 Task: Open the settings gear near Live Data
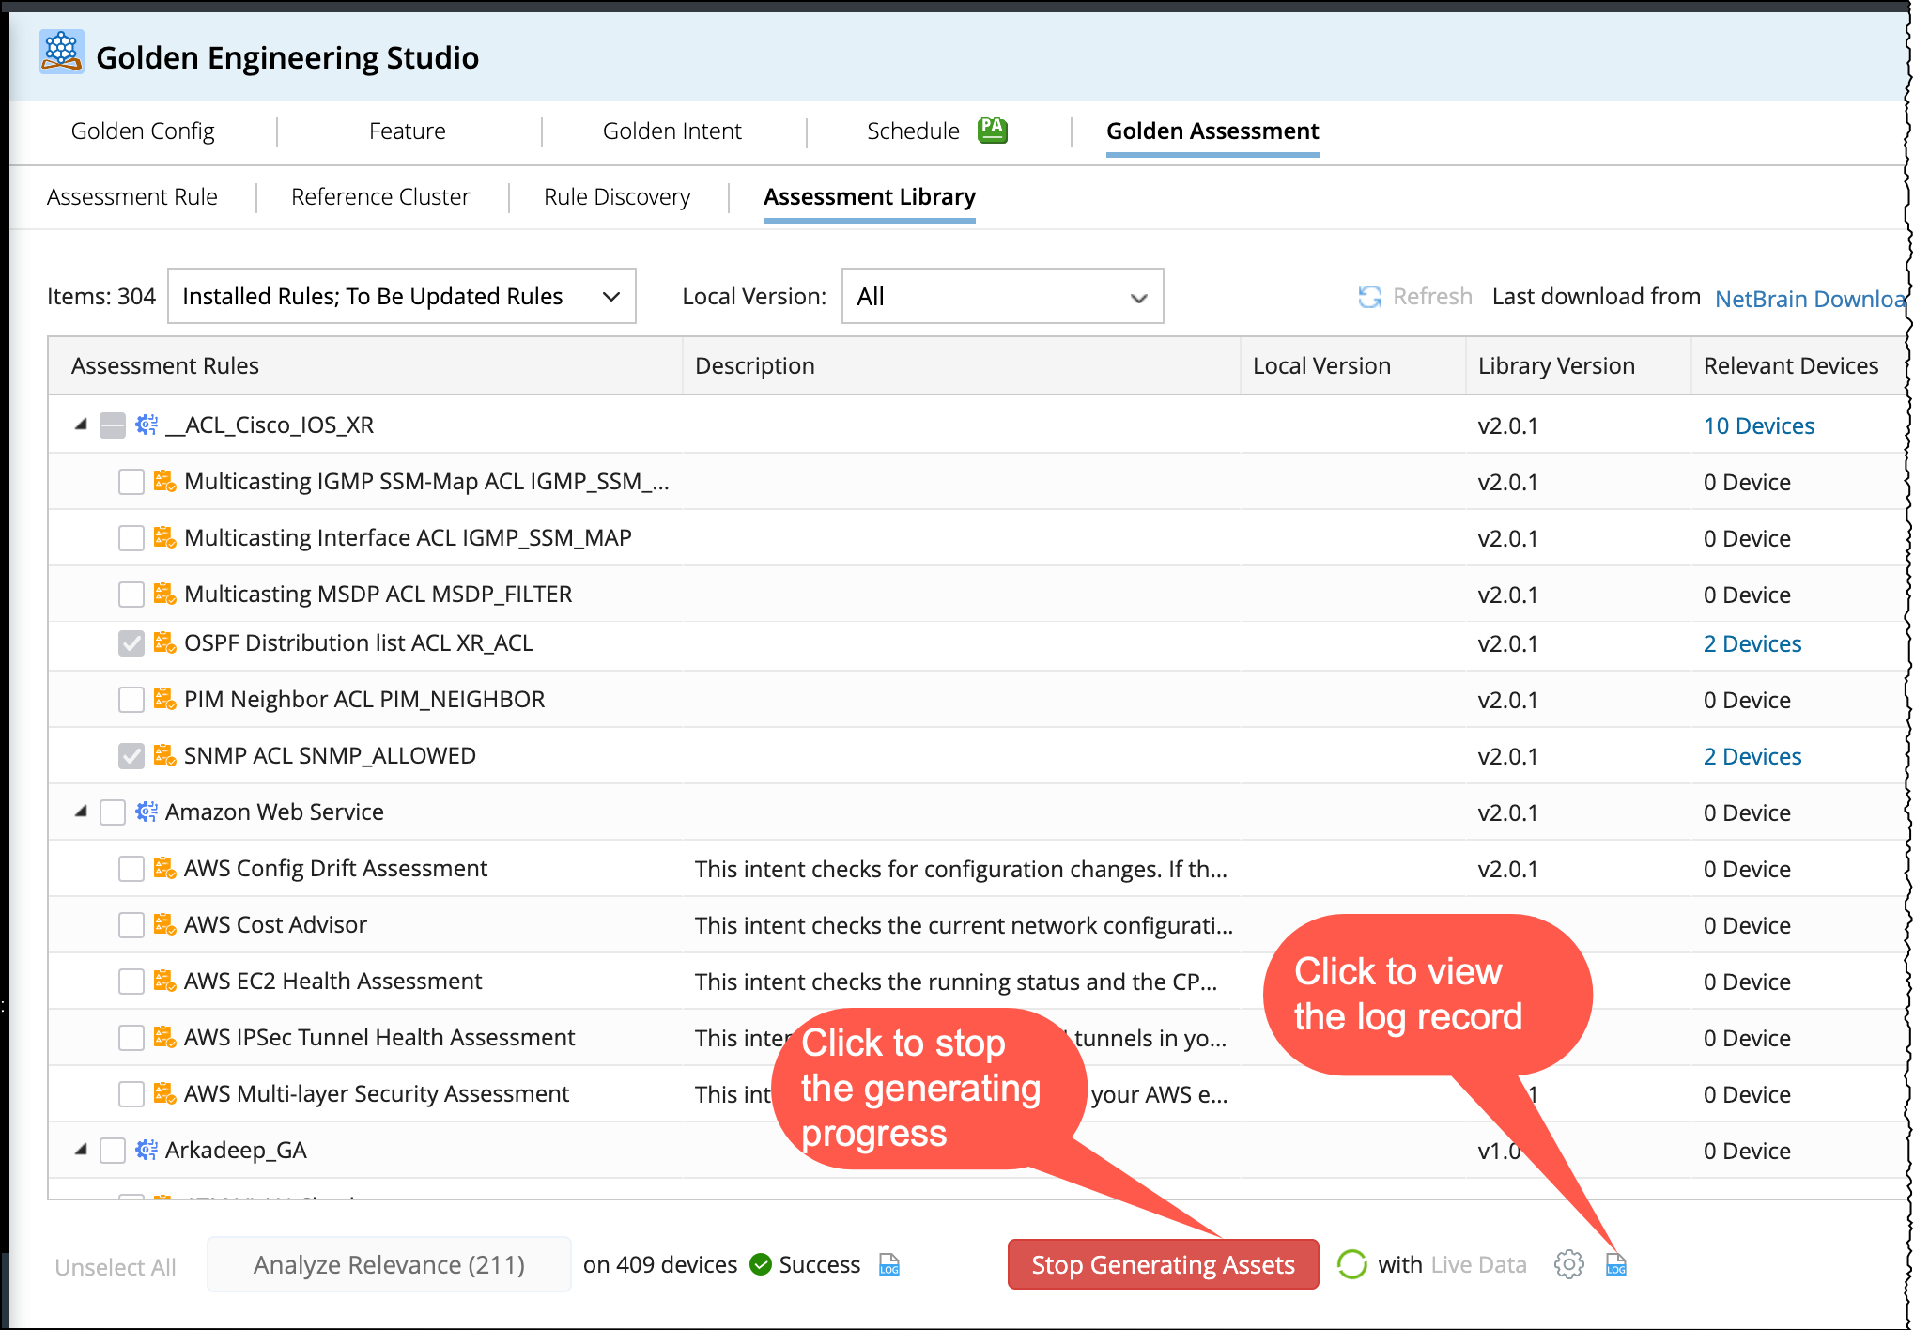[1568, 1264]
